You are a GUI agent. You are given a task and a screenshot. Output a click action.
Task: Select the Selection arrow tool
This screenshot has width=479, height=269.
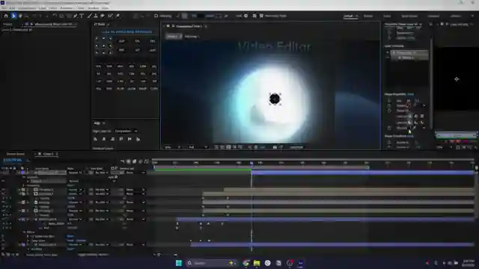(13, 16)
